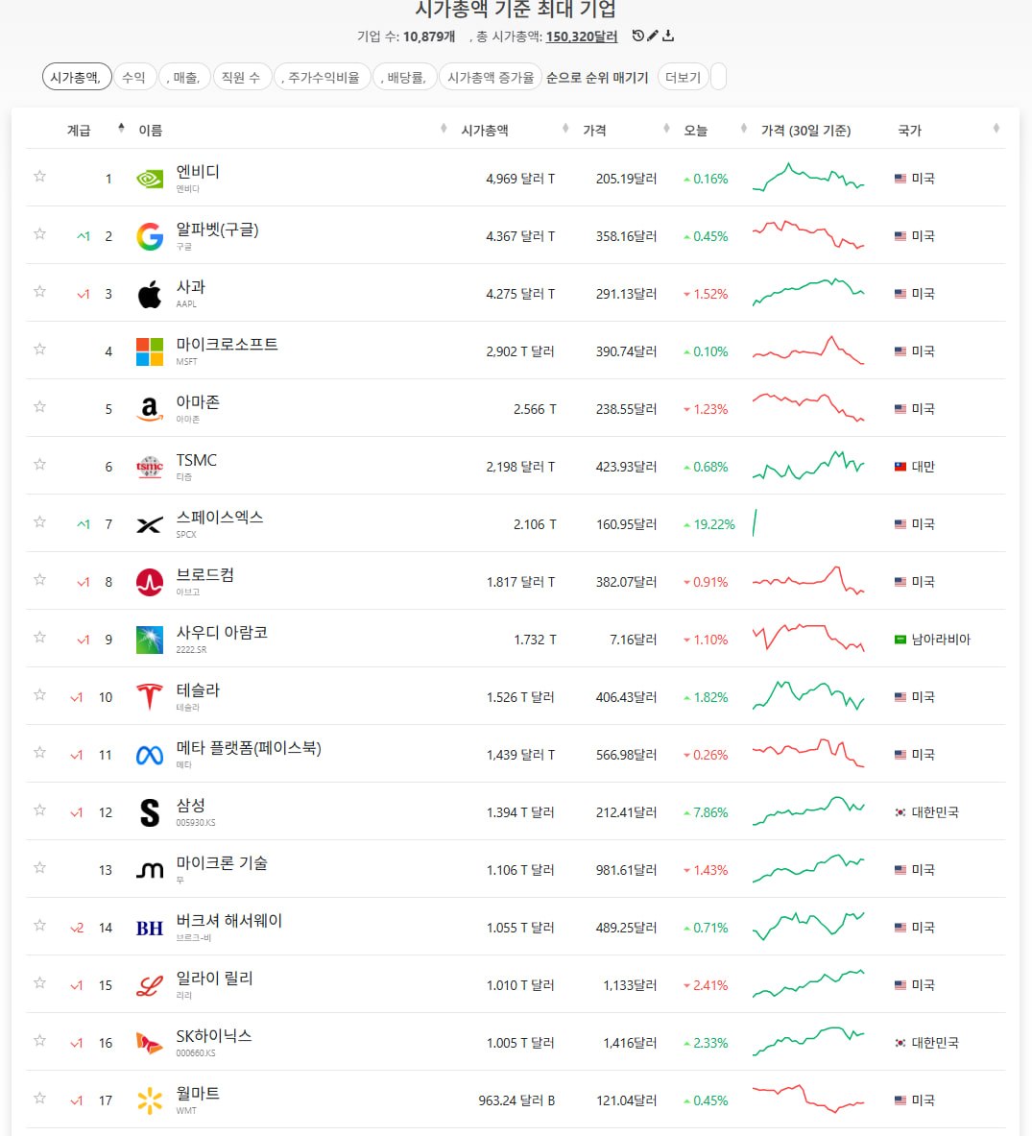Sort by the 가격 price column arrow
This screenshot has height=1136, width=1032.
[666, 129]
